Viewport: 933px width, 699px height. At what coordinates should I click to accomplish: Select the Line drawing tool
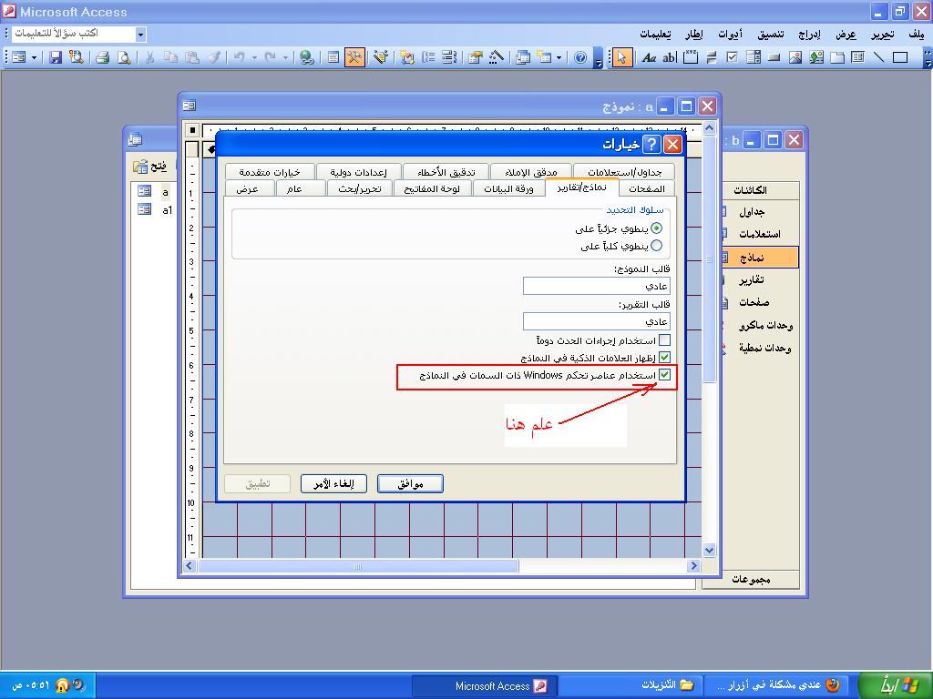pos(879,57)
